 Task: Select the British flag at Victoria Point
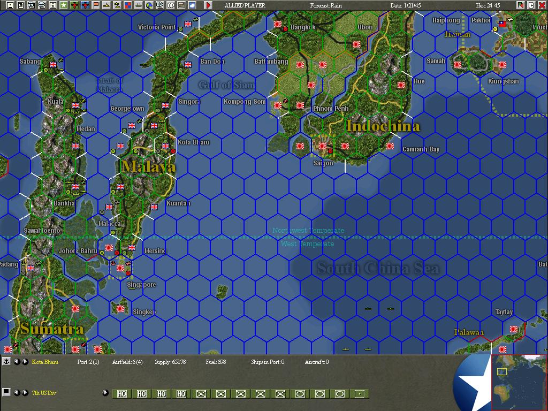[188, 24]
